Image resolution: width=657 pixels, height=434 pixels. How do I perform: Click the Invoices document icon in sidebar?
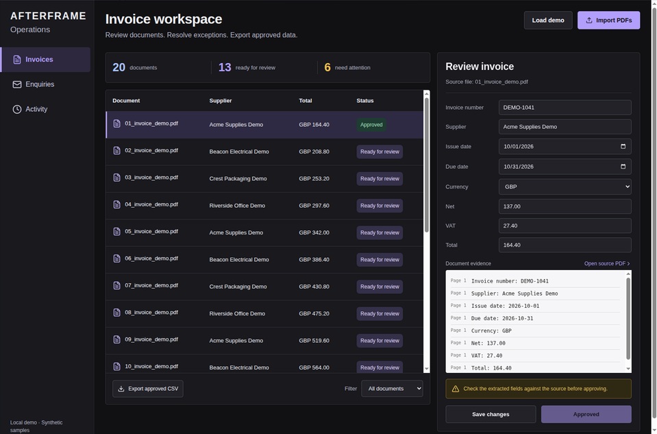tap(16, 60)
